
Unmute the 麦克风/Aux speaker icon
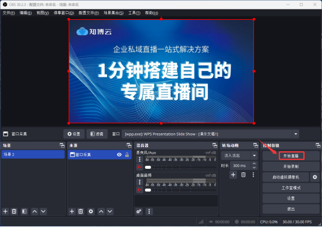pos(140,167)
